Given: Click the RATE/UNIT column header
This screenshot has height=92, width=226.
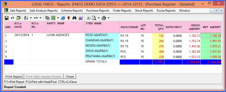Looking at the screenshot, I should tap(173, 27).
